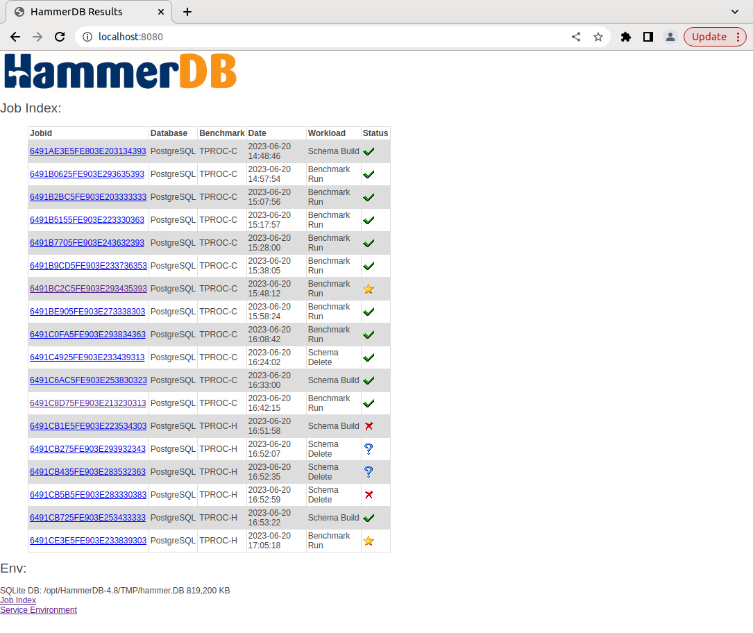The width and height of the screenshot is (753, 633).
Task: Open job 6491C0FA5FE903E293834363 link
Action: (x=87, y=335)
